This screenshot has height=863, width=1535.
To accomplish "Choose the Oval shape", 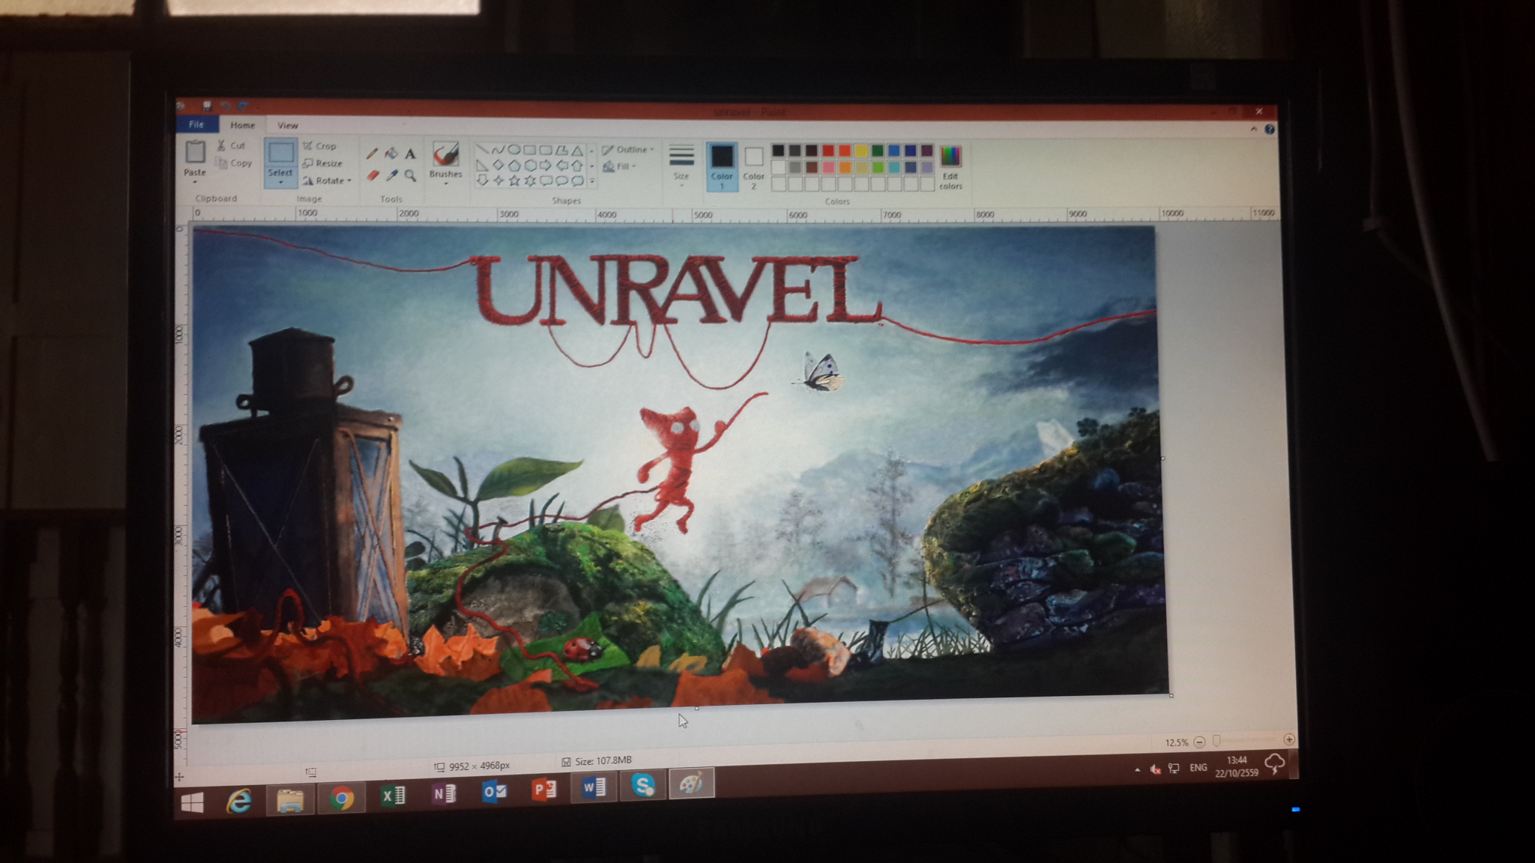I will 513,149.
